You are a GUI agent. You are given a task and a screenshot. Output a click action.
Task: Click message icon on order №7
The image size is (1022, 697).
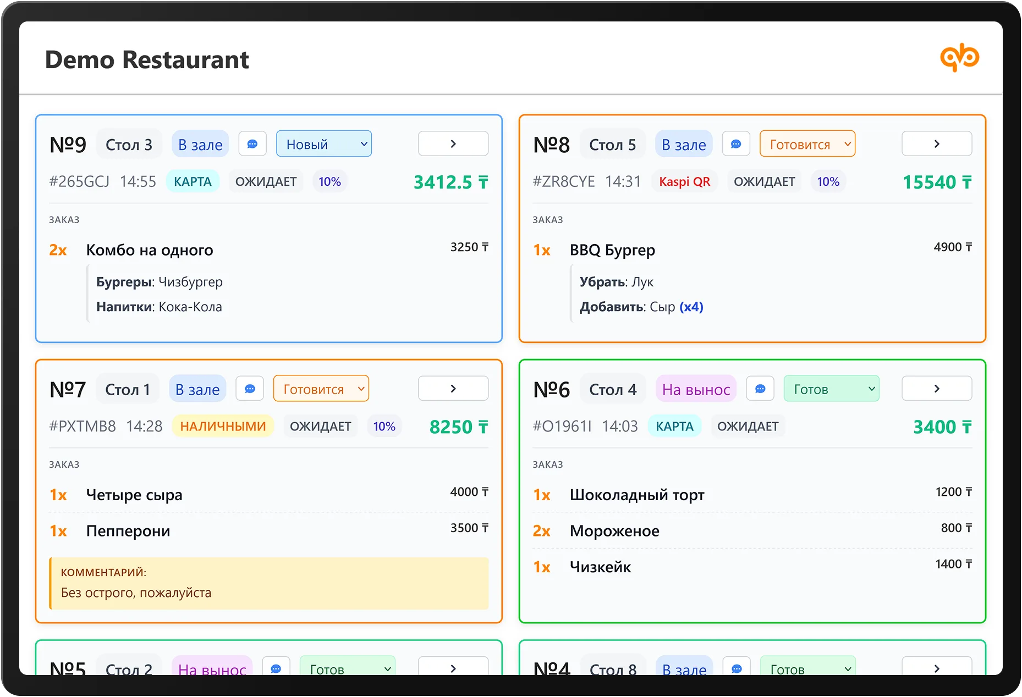250,389
